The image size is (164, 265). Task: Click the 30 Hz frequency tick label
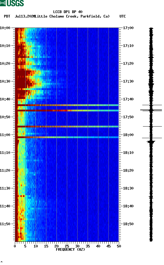click(77, 246)
